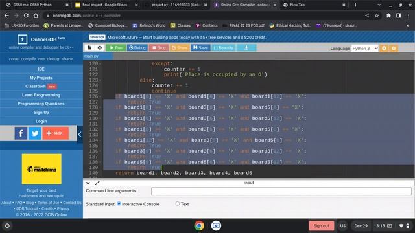Toggle fold arrow on line 123

pyautogui.click(x=101, y=80)
